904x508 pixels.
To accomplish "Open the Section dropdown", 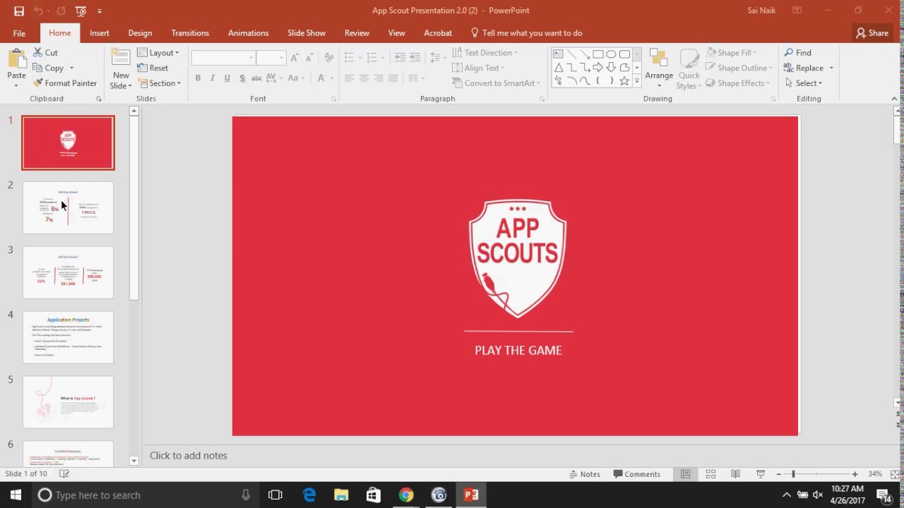I will pyautogui.click(x=159, y=83).
